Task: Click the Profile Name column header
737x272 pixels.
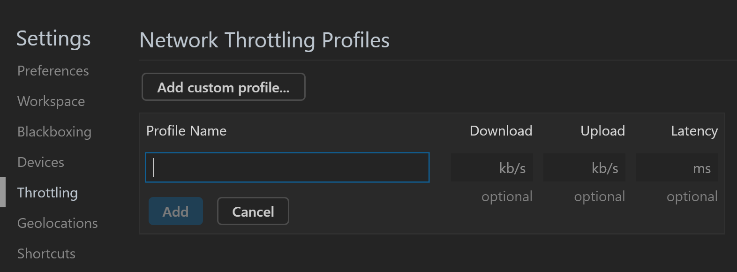Action: [x=187, y=131]
